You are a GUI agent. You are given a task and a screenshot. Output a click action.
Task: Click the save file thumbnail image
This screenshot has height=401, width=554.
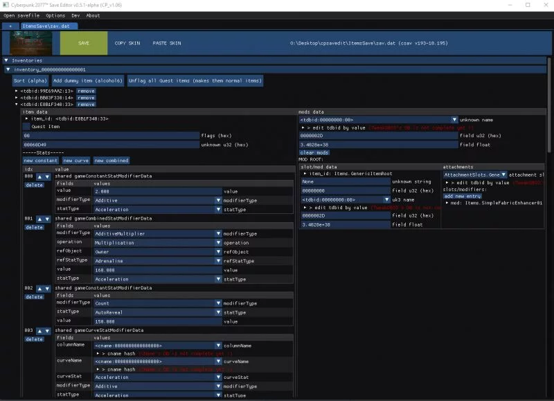tap(31, 43)
